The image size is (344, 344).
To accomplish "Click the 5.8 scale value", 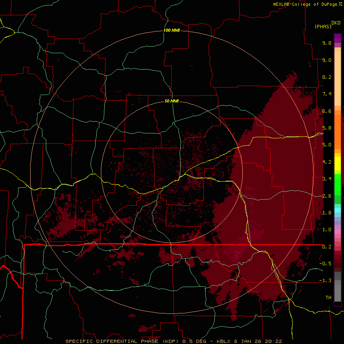I will click(327, 128).
